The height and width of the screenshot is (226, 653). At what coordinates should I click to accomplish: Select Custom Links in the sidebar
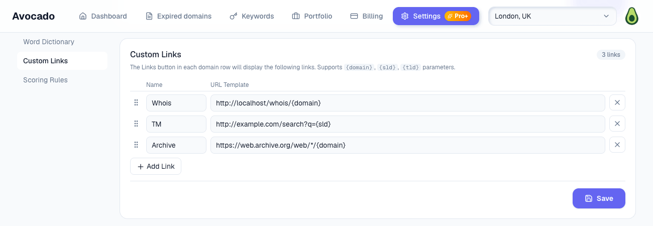62,61
